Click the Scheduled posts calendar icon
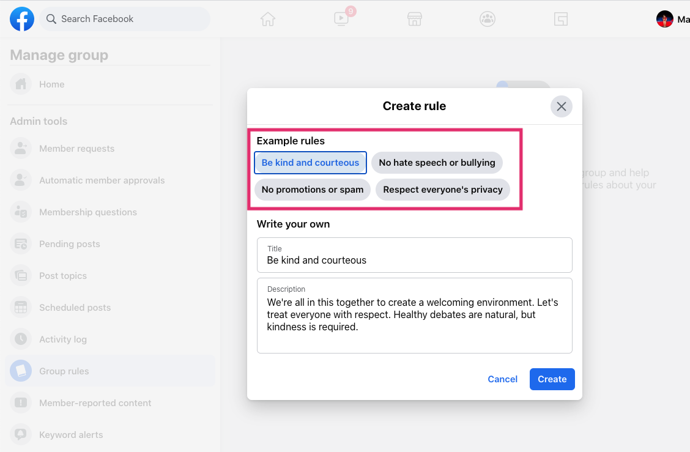Image resolution: width=690 pixels, height=452 pixels. [x=21, y=307]
